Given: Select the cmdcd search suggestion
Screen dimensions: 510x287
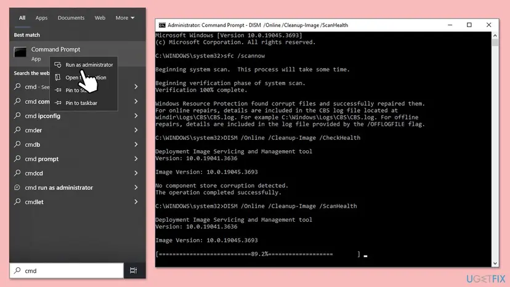Looking at the screenshot, I should pyautogui.click(x=78, y=173).
